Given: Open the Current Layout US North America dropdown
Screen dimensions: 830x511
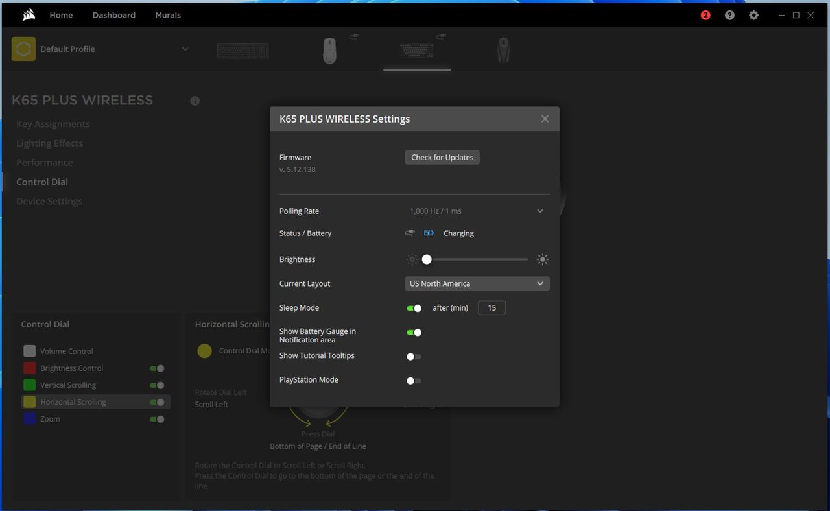Looking at the screenshot, I should [477, 283].
